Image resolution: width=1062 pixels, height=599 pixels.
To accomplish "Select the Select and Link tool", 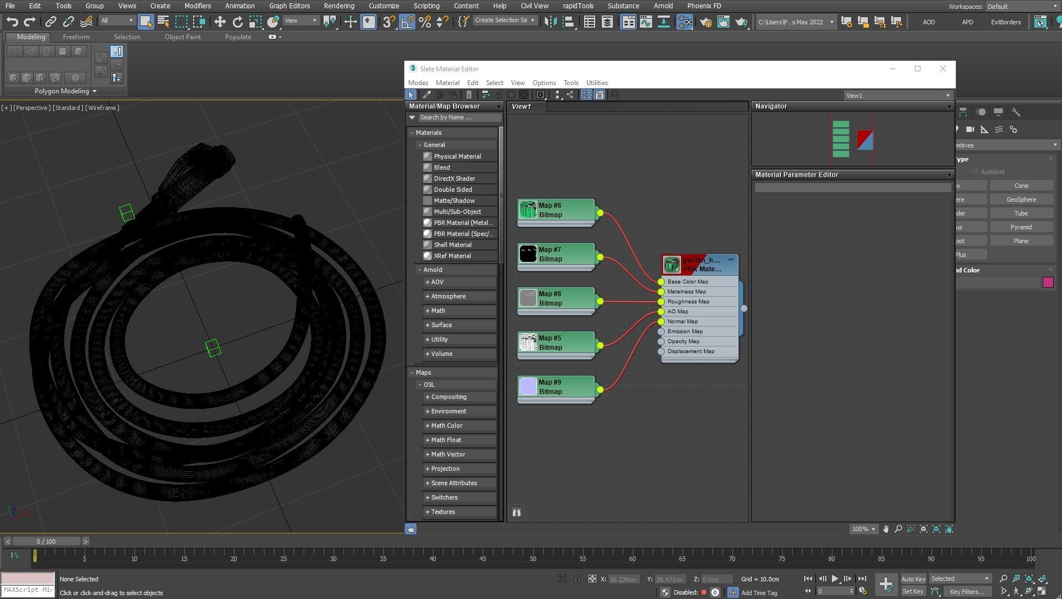I will pos(50,22).
